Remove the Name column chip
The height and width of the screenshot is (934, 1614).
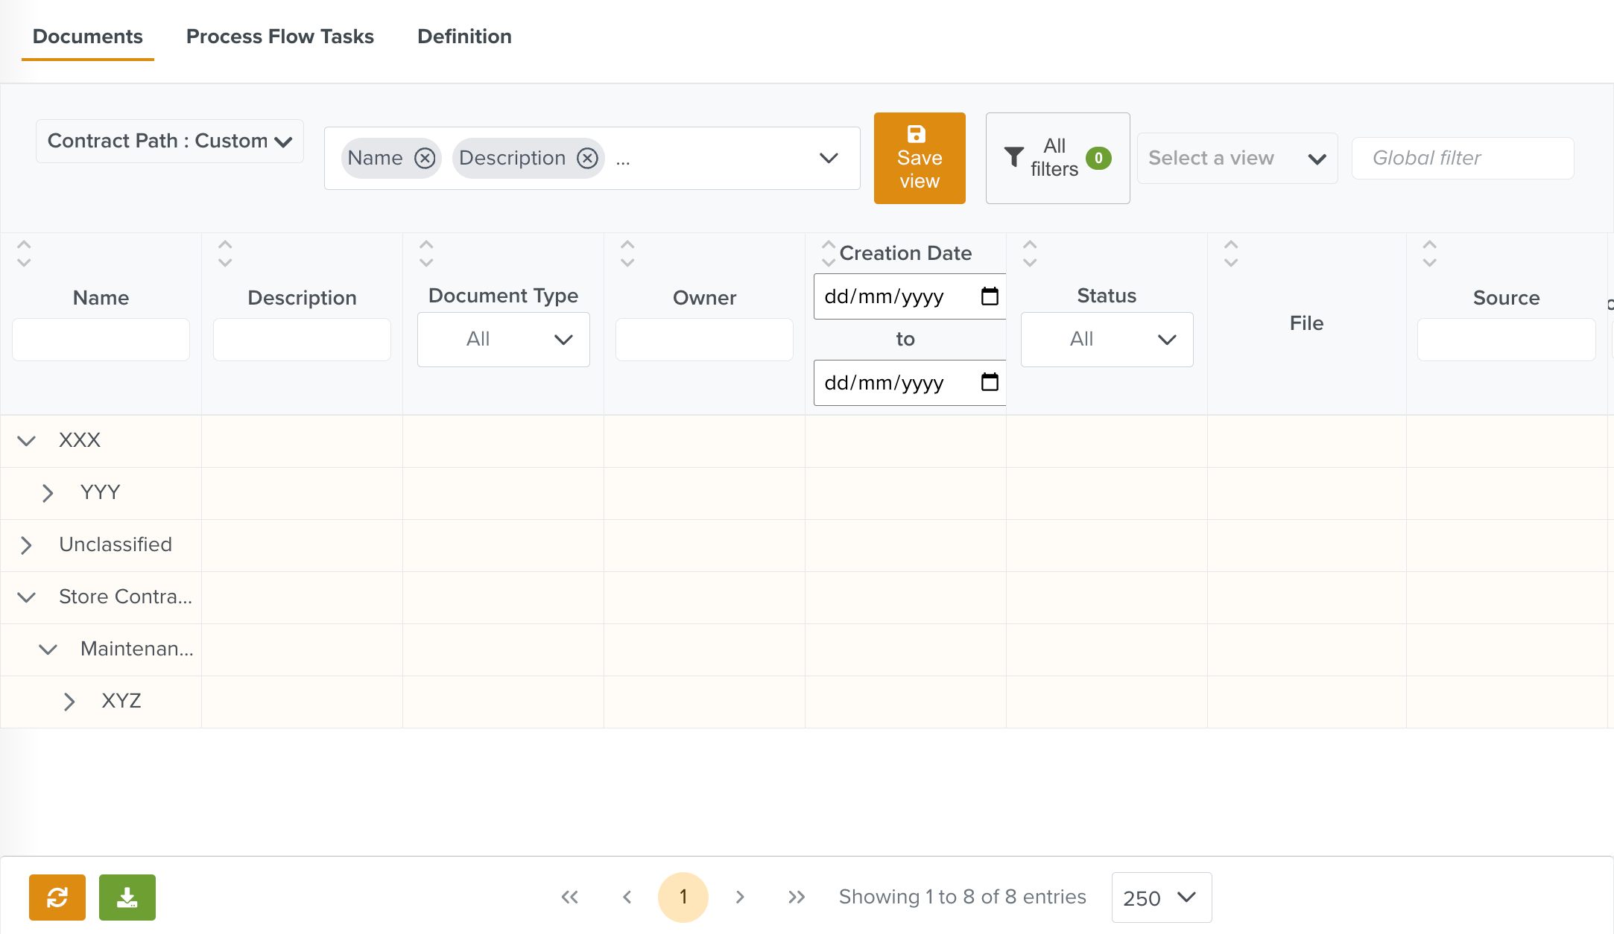425,158
